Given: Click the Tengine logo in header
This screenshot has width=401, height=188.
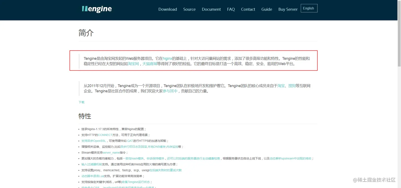Looking at the screenshot, I should point(97,9).
